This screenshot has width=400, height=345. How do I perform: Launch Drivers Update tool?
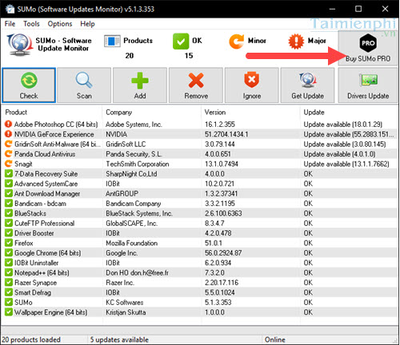click(x=368, y=85)
